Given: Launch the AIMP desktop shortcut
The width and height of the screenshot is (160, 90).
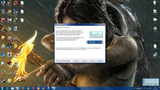Looking at the screenshot, I should 3,29.
